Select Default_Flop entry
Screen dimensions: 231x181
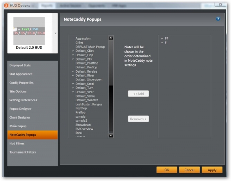(84, 55)
